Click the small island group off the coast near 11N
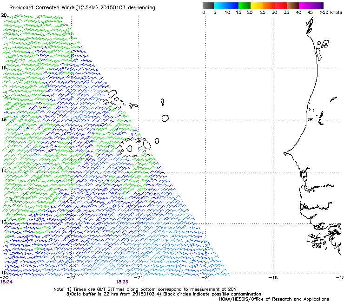This screenshot has width=344, height=302. 317,241
